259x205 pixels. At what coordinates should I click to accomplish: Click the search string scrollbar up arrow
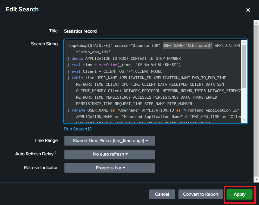coord(244,42)
